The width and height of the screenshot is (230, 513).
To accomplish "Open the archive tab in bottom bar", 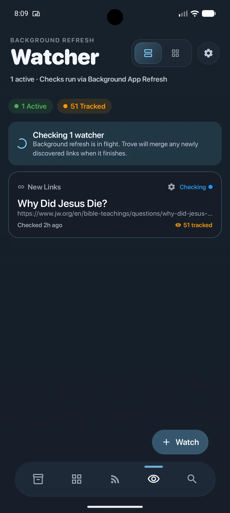I will (38, 479).
